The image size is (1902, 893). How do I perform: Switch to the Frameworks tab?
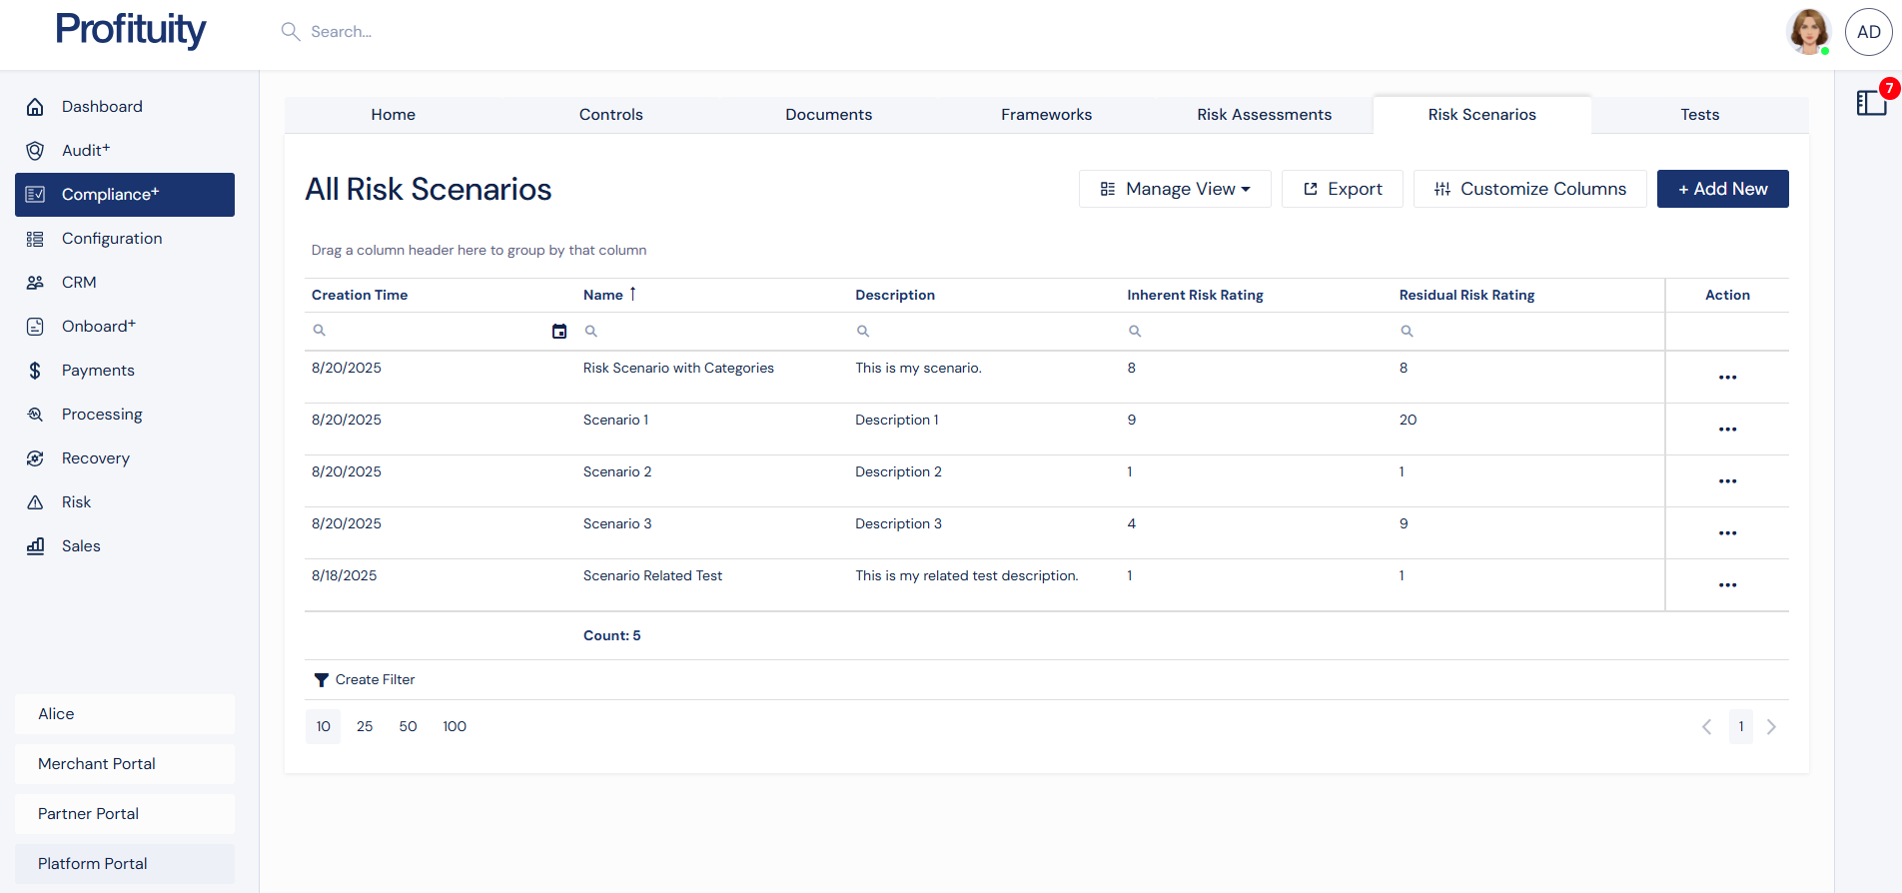tap(1046, 115)
